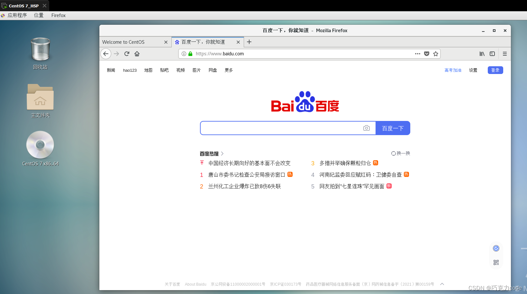The height and width of the screenshot is (294, 527).
Task: Open the 视频 video link
Action: pos(180,70)
